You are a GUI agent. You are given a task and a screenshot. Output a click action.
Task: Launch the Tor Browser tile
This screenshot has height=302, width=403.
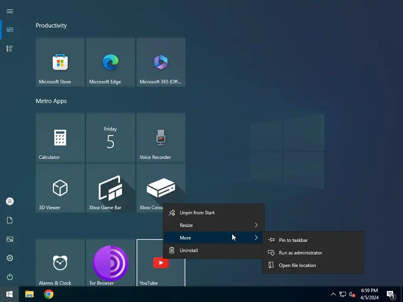pyautogui.click(x=111, y=263)
